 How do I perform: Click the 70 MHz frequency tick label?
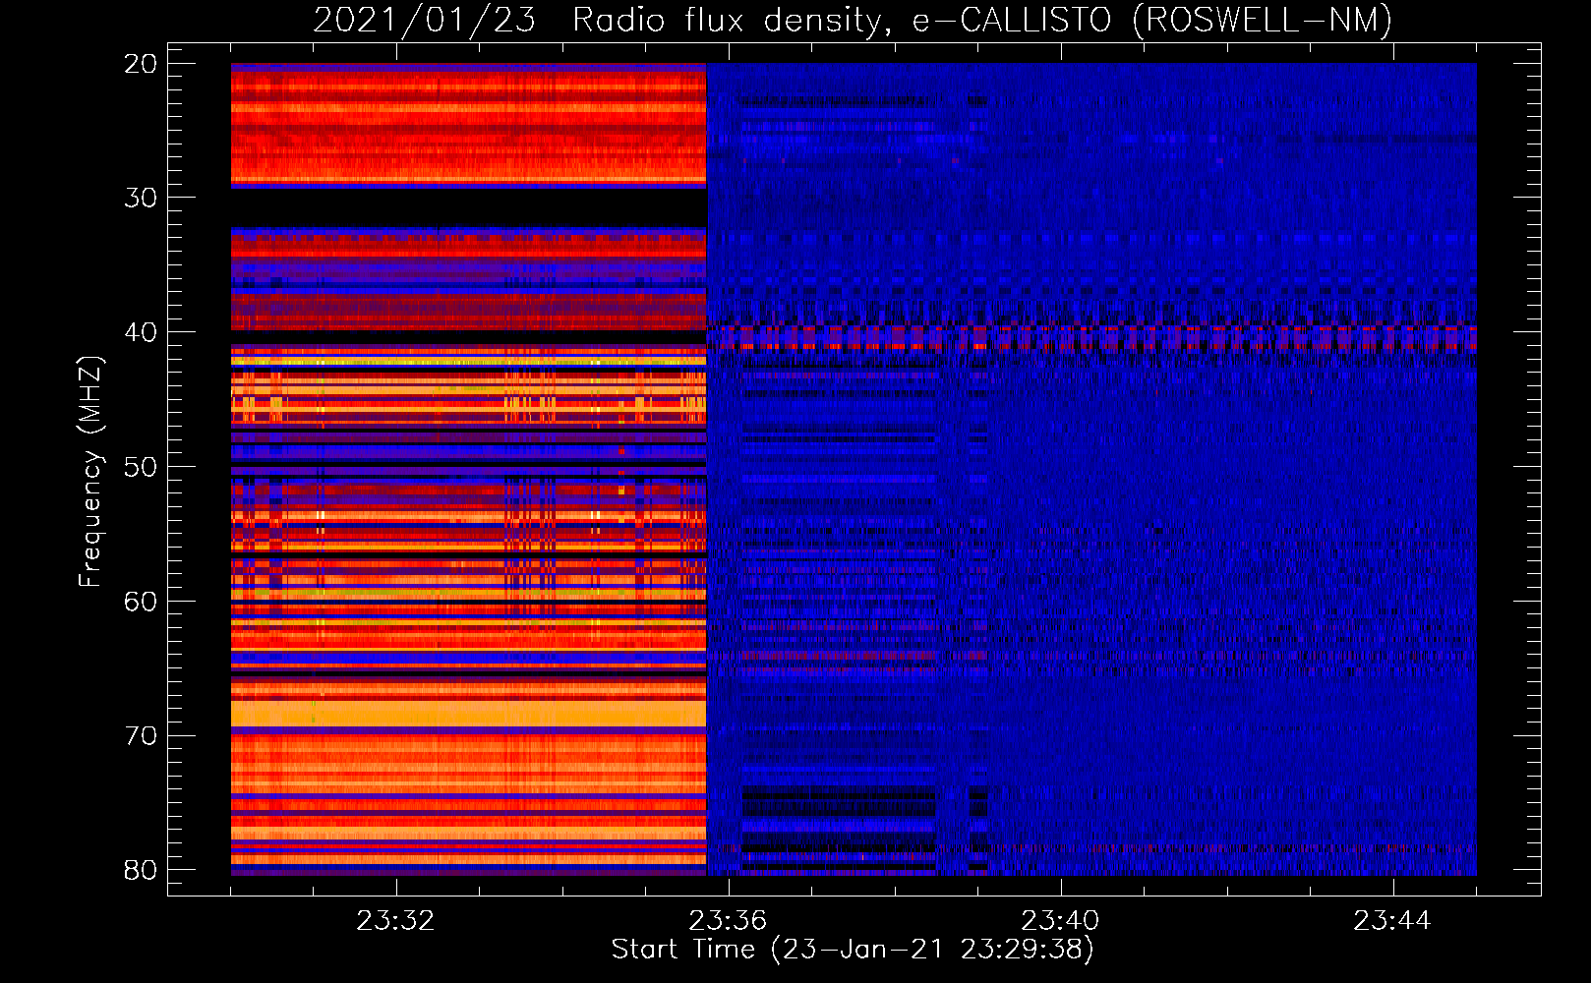(141, 736)
